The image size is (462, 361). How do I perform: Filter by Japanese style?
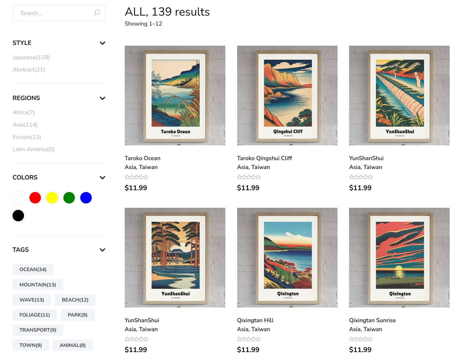pyautogui.click(x=31, y=57)
